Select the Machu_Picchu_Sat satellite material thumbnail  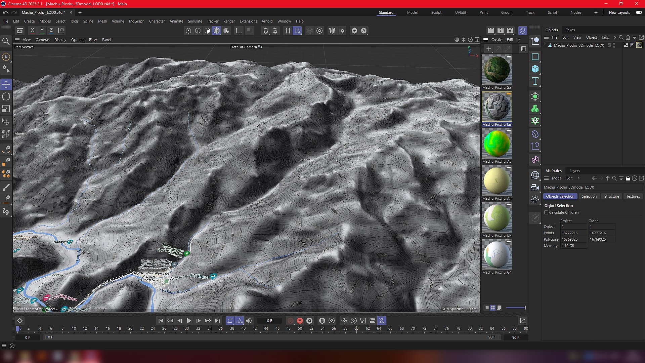click(497, 70)
